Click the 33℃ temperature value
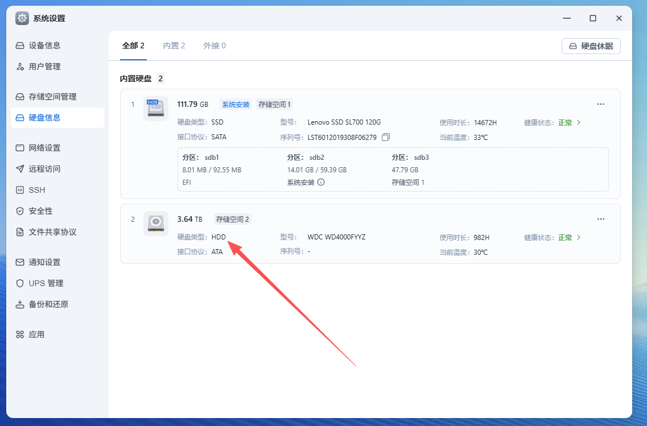647x426 pixels. pos(481,137)
